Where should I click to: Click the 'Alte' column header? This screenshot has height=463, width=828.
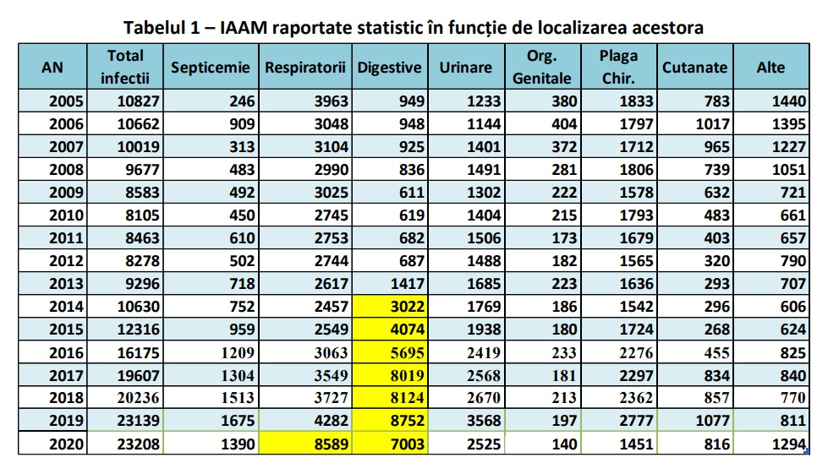pyautogui.click(x=771, y=67)
